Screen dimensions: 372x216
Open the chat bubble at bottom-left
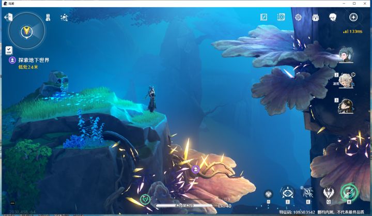pos(12,203)
